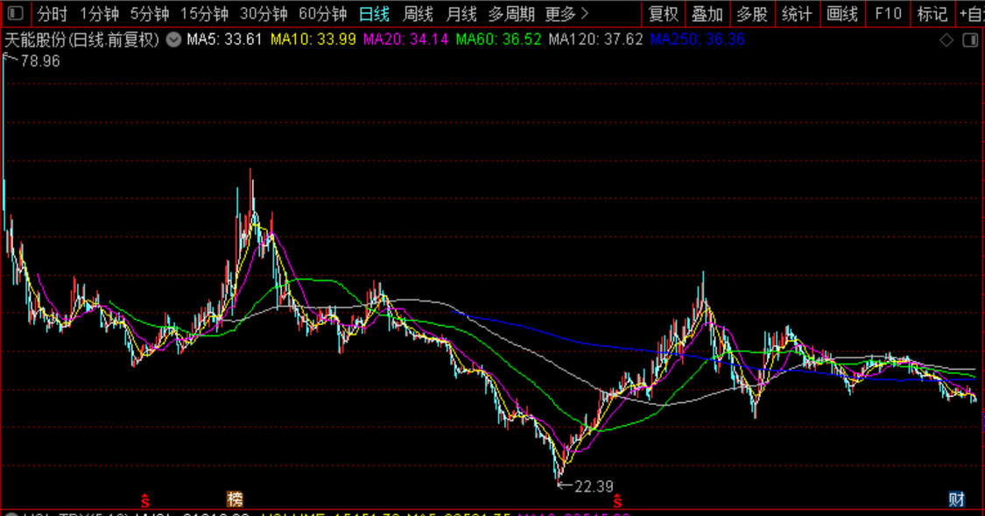Click the orange 榜 marker on the timeline
This screenshot has width=985, height=516.
235,499
